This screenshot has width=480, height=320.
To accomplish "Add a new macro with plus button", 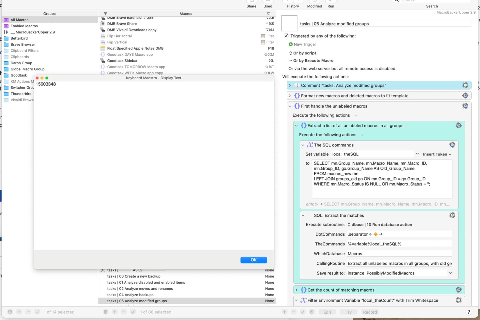I will tap(115, 312).
